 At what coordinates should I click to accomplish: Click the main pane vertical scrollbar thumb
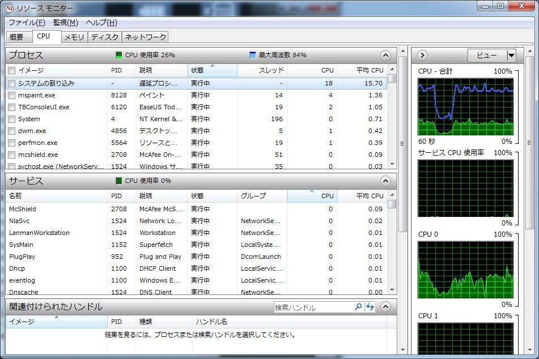(402, 143)
